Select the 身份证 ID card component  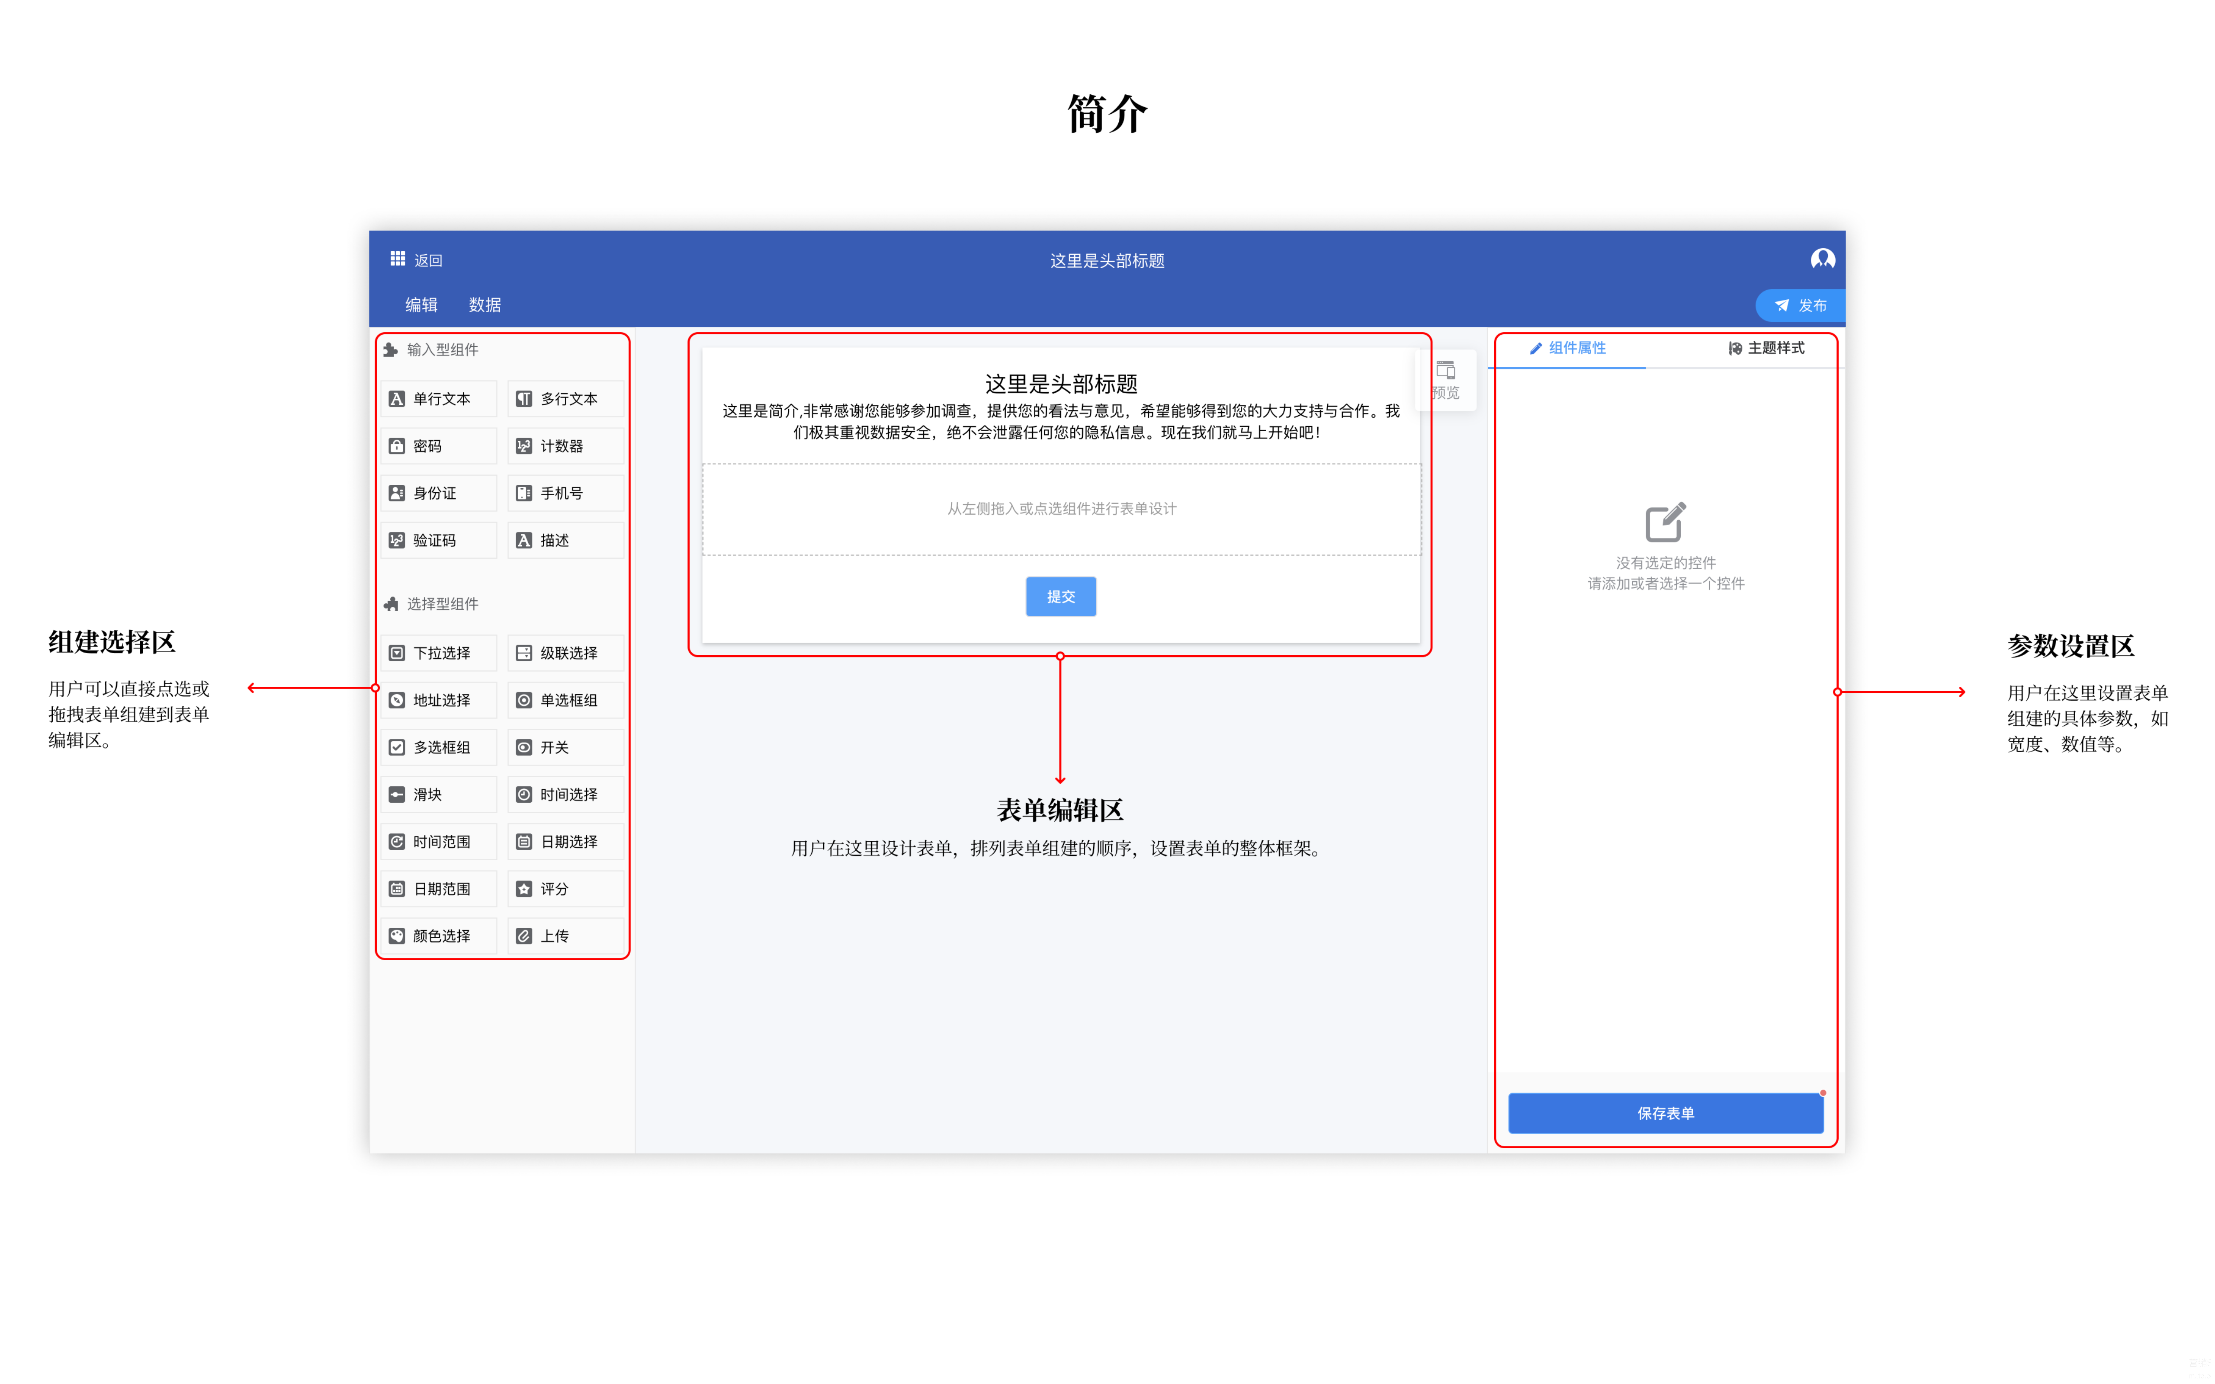(x=440, y=493)
